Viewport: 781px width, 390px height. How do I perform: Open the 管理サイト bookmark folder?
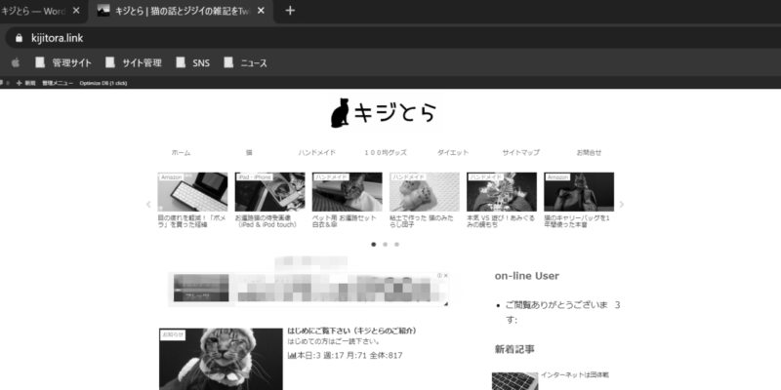pos(63,62)
